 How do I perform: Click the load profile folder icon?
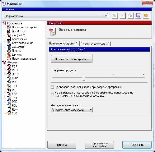[146, 16]
